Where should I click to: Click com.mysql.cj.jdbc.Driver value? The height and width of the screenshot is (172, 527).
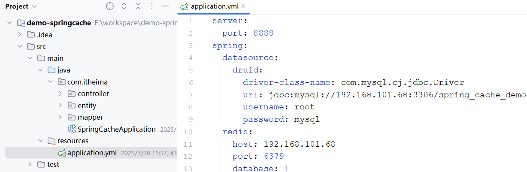403,82
